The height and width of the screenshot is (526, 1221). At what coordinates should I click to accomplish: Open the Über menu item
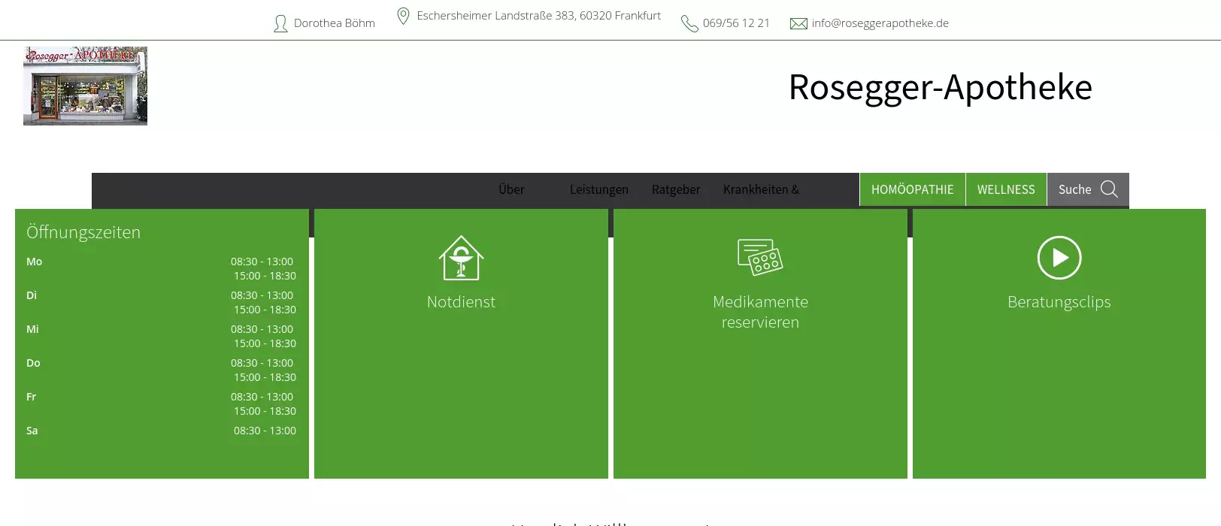point(511,189)
